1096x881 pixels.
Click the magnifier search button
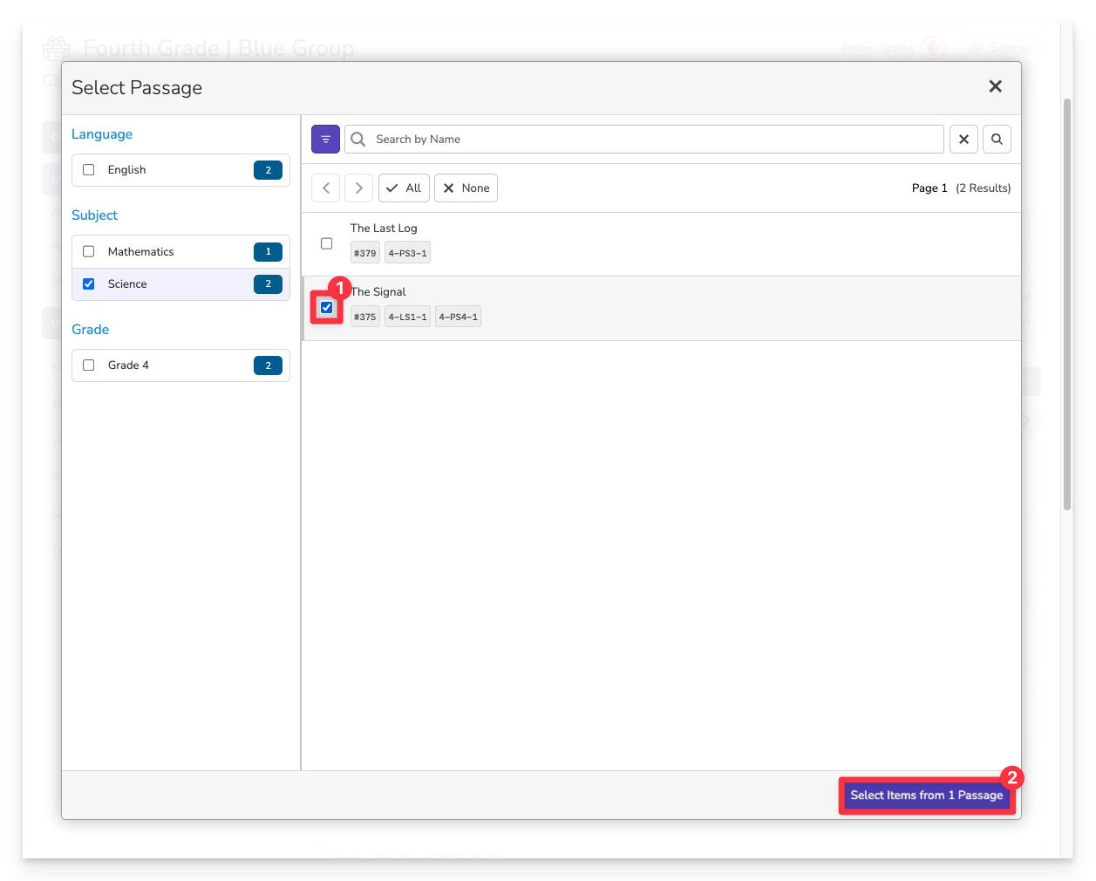pos(997,140)
